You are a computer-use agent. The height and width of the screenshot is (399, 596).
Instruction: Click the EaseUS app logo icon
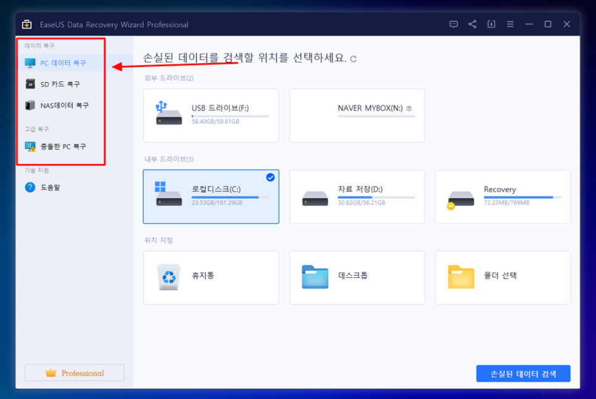pyautogui.click(x=27, y=24)
